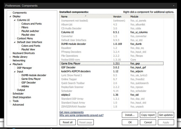Select Tools in the tree
181x129 pixels.
pos(16,101)
